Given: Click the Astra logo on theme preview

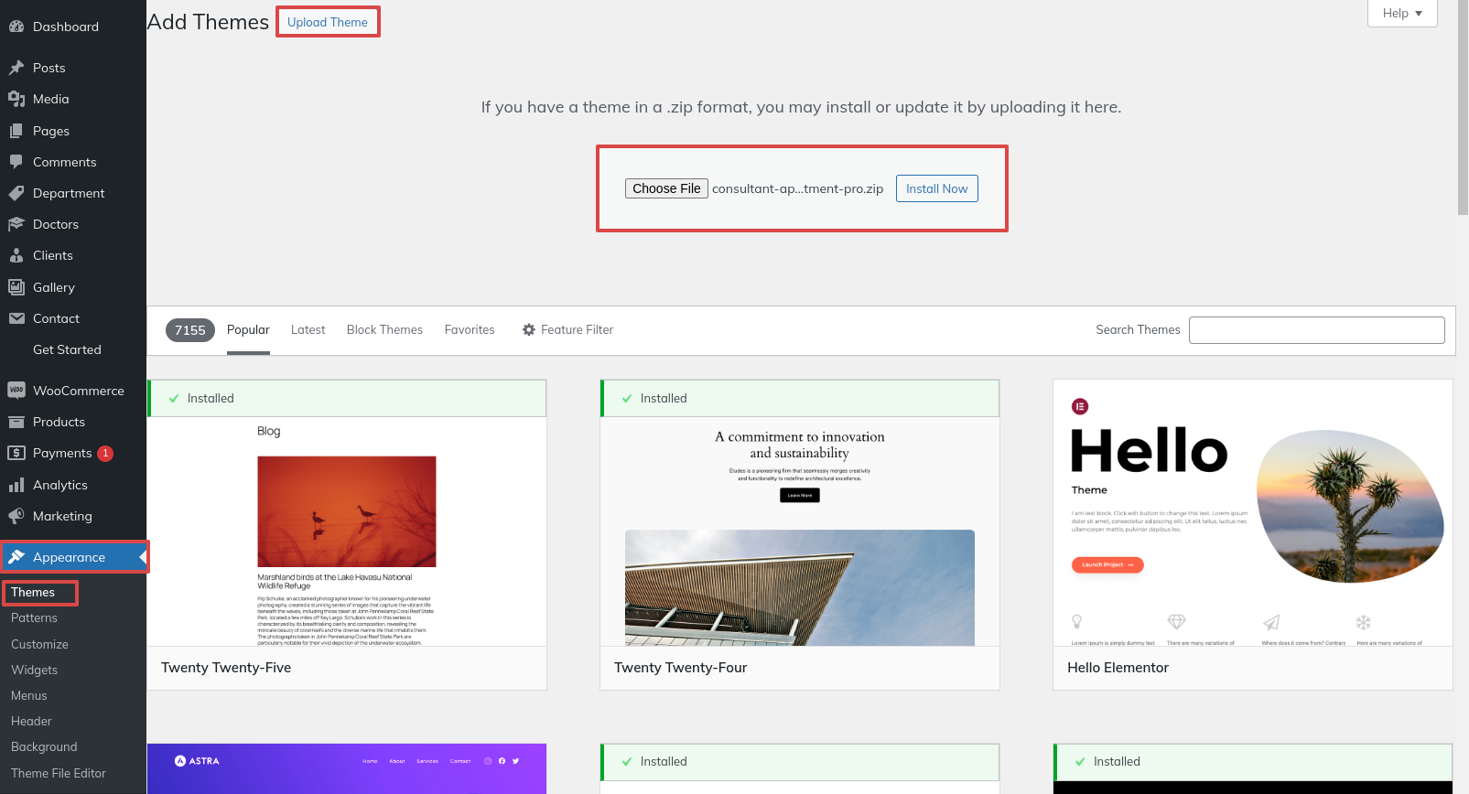Looking at the screenshot, I should (197, 761).
